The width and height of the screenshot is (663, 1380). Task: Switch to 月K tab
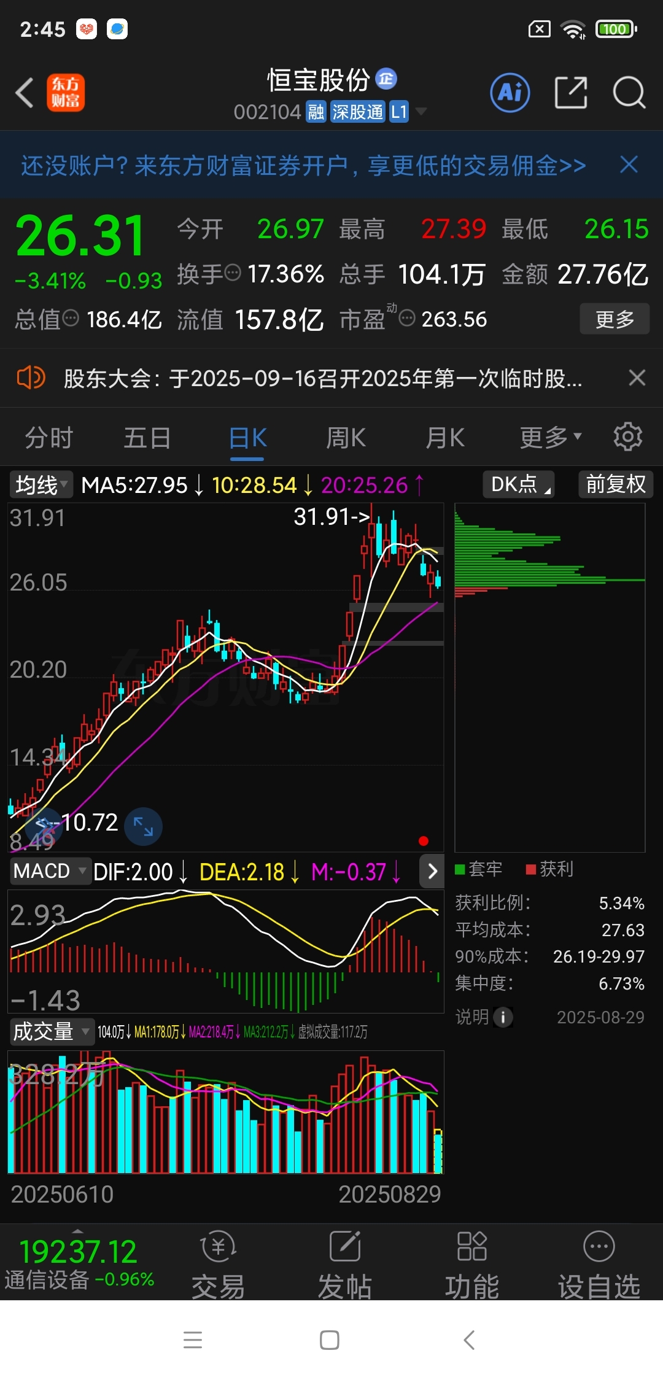coord(445,438)
